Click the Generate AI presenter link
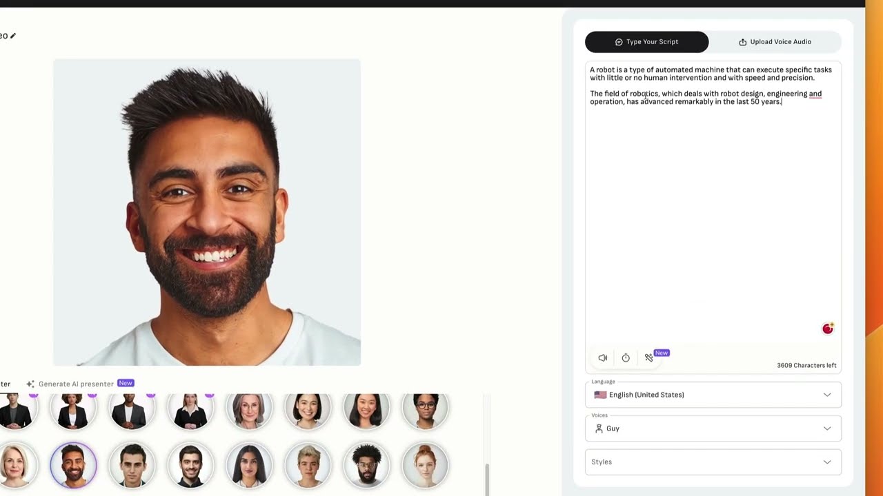Image resolution: width=883 pixels, height=496 pixels. [77, 384]
